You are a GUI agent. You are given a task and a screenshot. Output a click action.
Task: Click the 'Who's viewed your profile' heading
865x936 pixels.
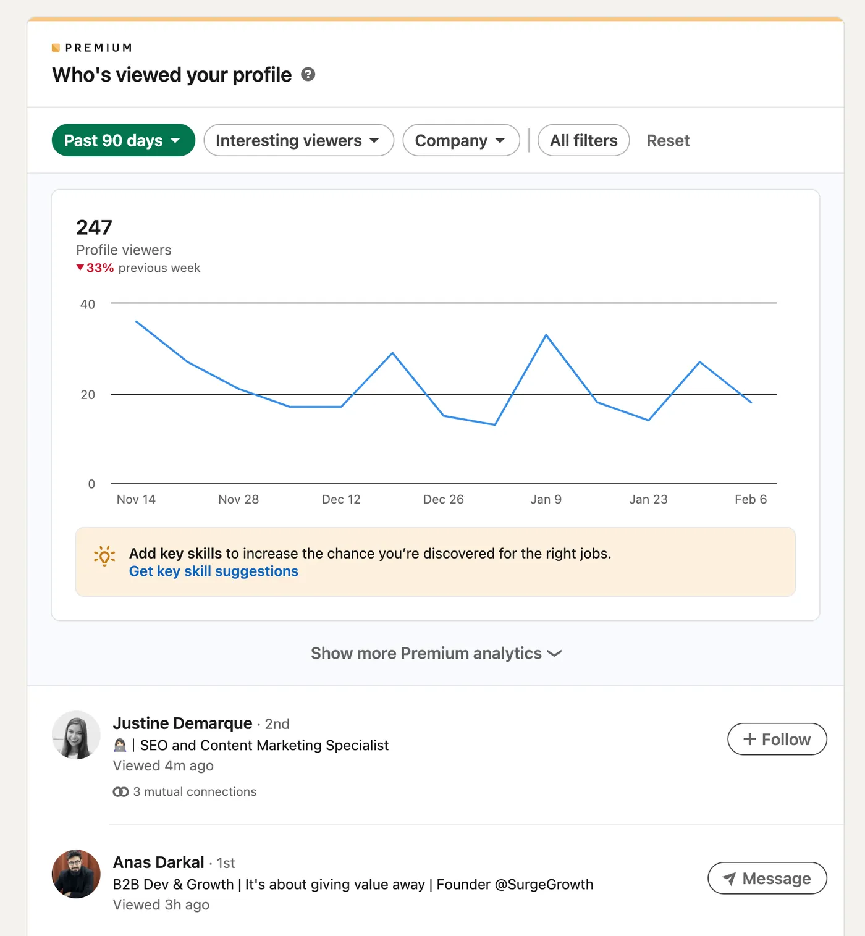172,75
